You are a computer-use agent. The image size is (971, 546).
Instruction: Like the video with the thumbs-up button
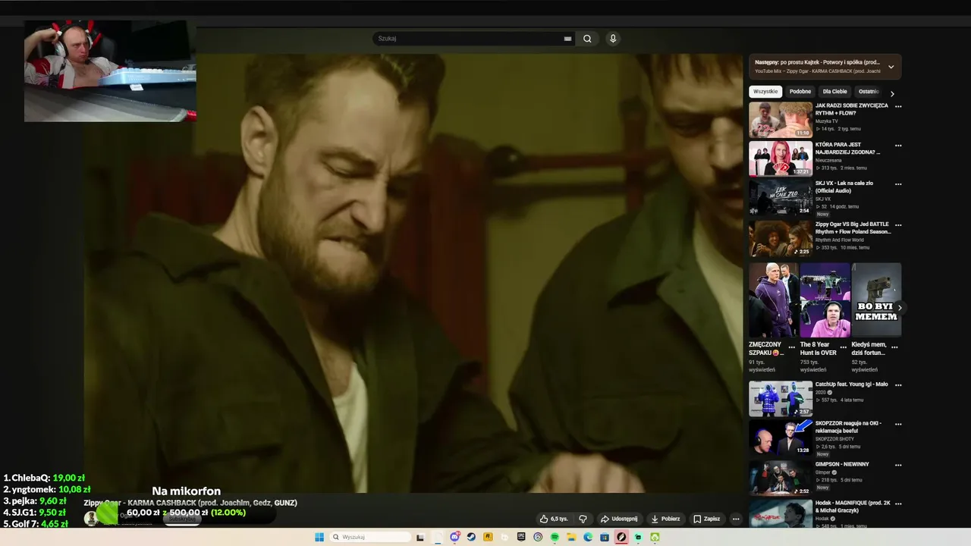[554, 519]
